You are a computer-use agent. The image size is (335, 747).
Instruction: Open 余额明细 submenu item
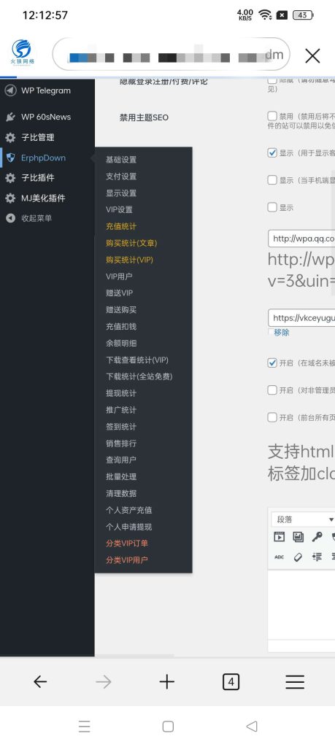pos(121,343)
